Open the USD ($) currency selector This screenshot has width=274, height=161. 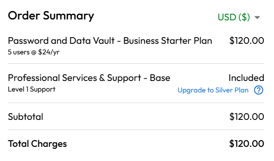pos(239,17)
